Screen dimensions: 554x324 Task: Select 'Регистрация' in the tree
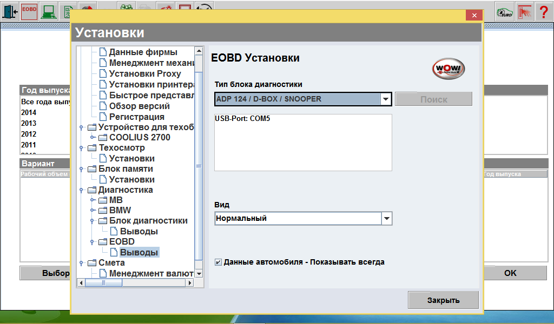[x=137, y=117]
